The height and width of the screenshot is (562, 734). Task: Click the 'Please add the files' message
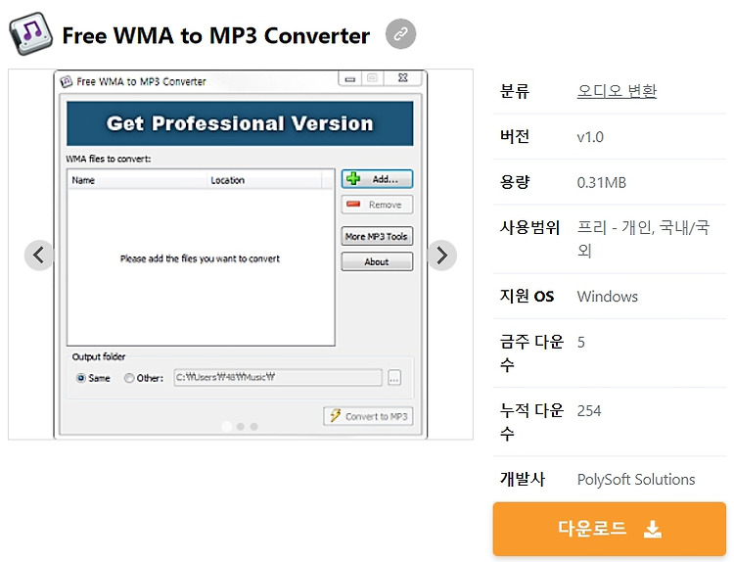pos(200,258)
